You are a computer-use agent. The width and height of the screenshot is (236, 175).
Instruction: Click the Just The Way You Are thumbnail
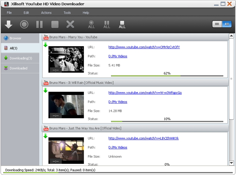[x=66, y=150]
